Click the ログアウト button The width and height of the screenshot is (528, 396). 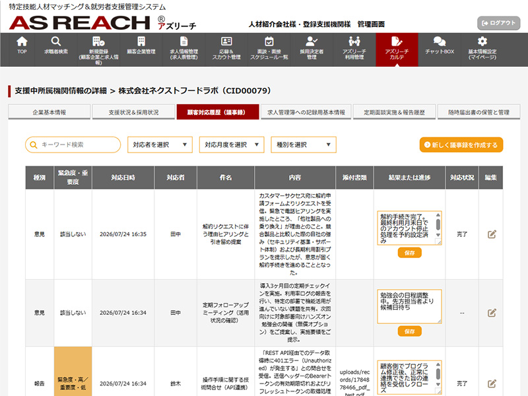coord(499,23)
